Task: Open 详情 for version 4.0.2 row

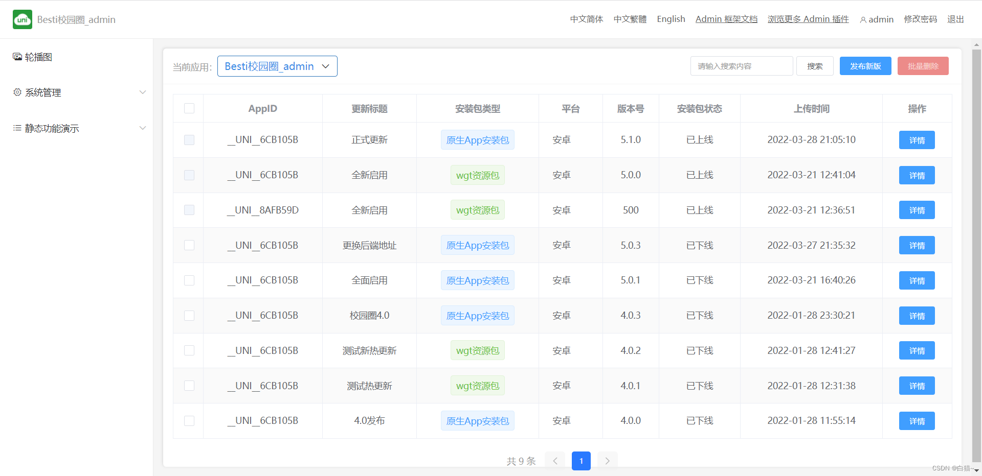Action: [917, 350]
